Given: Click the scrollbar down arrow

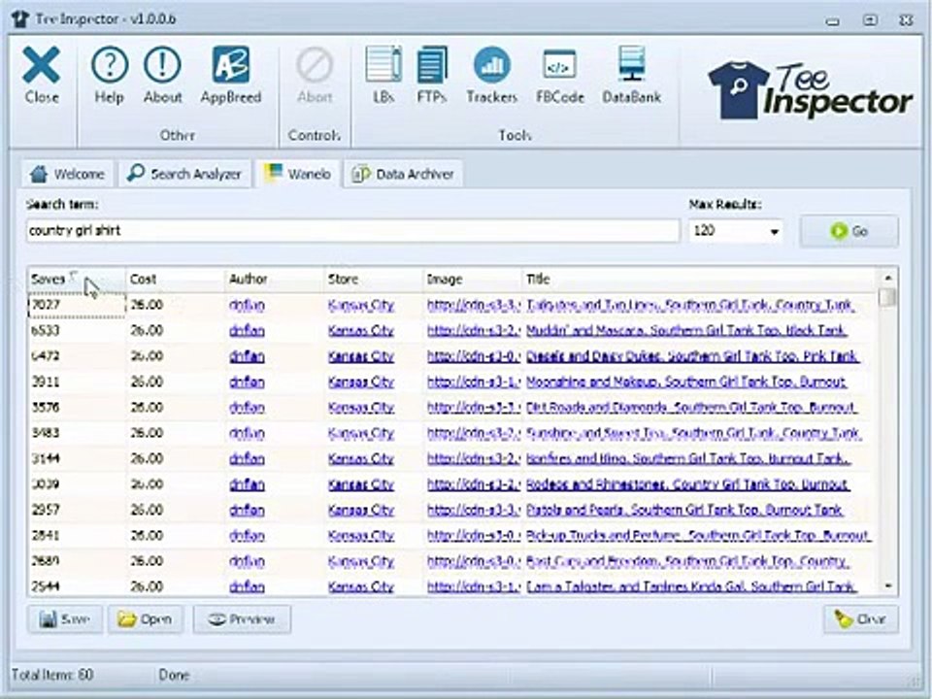Looking at the screenshot, I should point(887,585).
